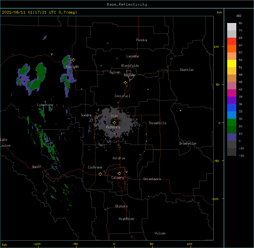Click the Limestone label
The height and width of the screenshot is (248, 254).
[45, 105]
